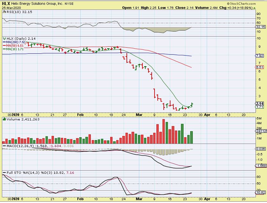The width and height of the screenshot is (267, 203).
Task: Click the Chg +0.34 (+18.89%) text
Action: [236, 8]
